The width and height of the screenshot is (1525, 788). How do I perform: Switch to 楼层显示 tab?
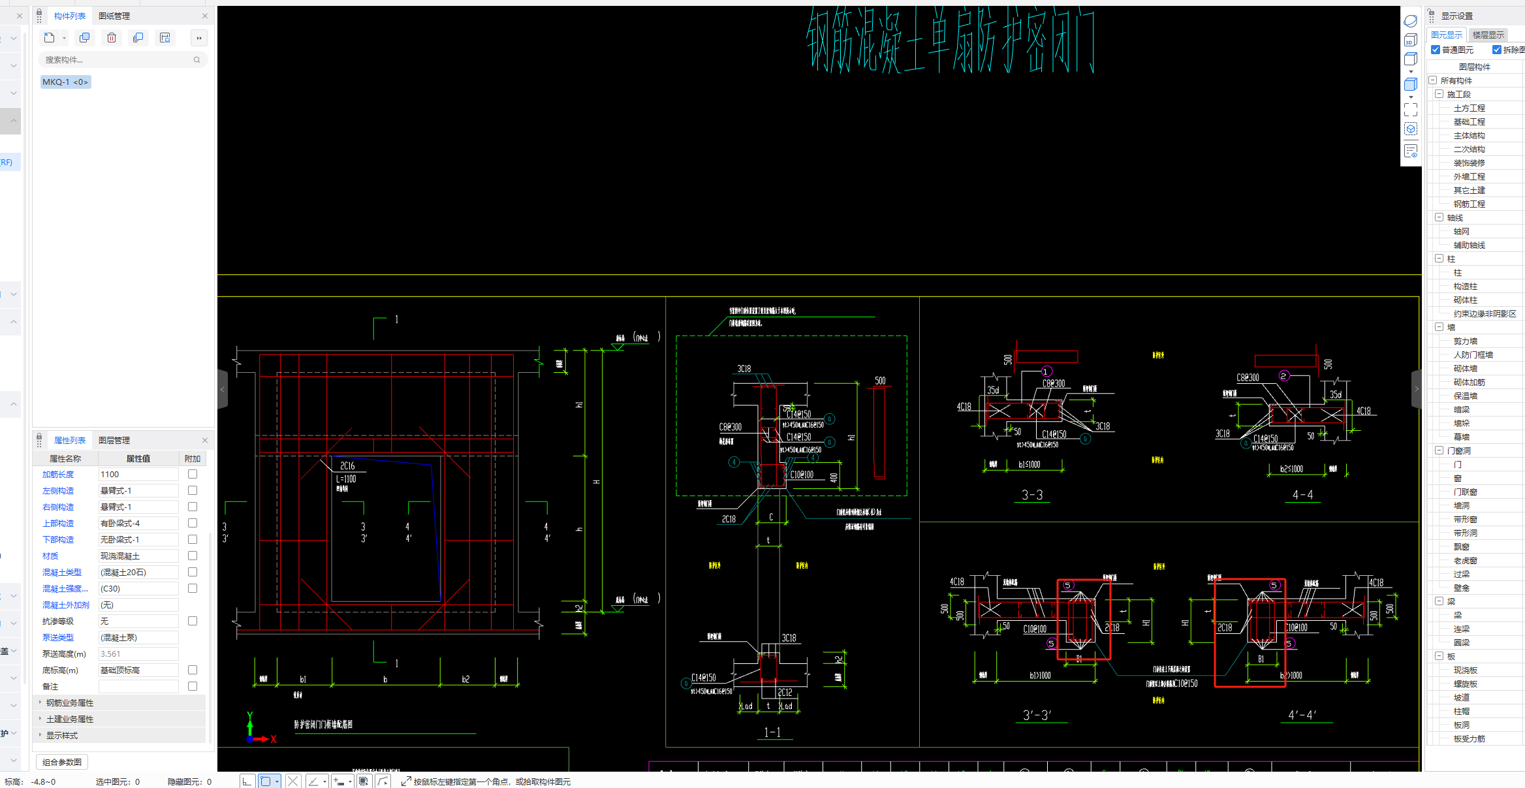pyautogui.click(x=1488, y=35)
